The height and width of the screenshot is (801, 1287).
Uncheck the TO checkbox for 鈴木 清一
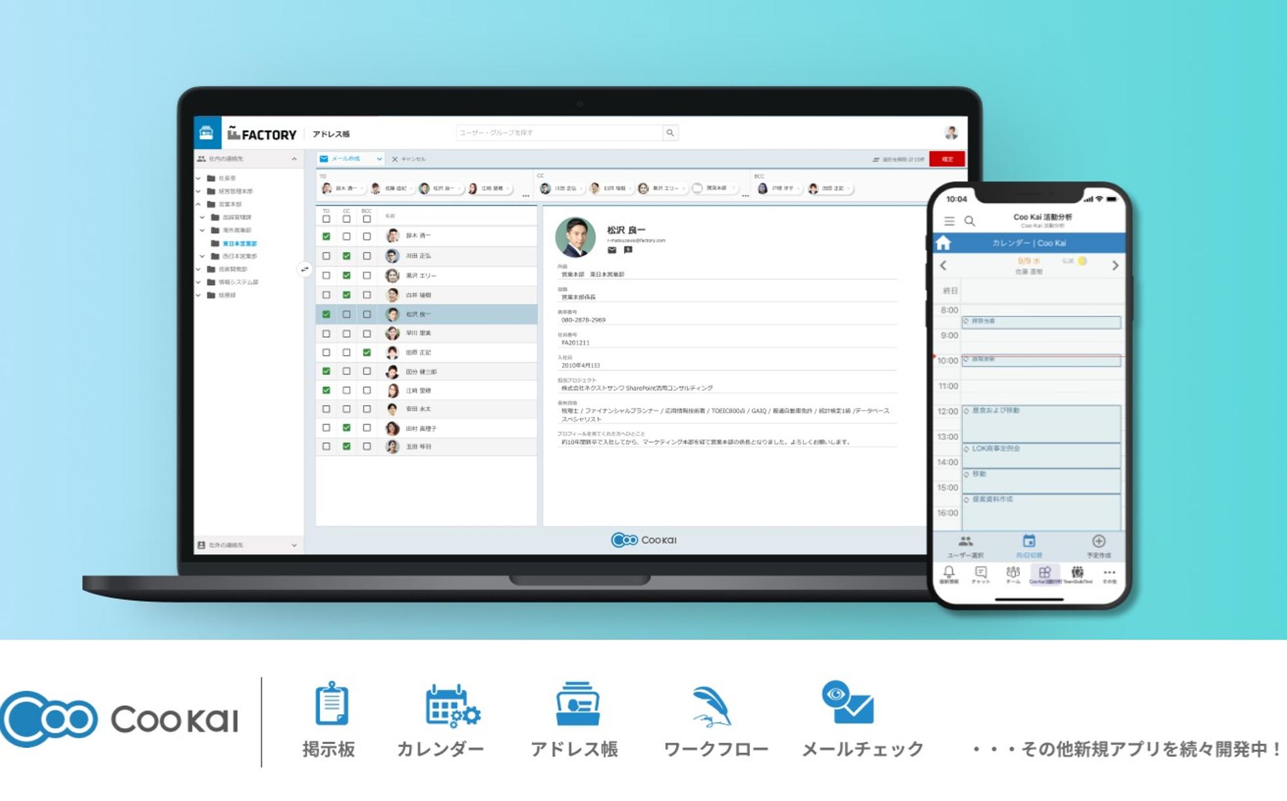click(326, 236)
